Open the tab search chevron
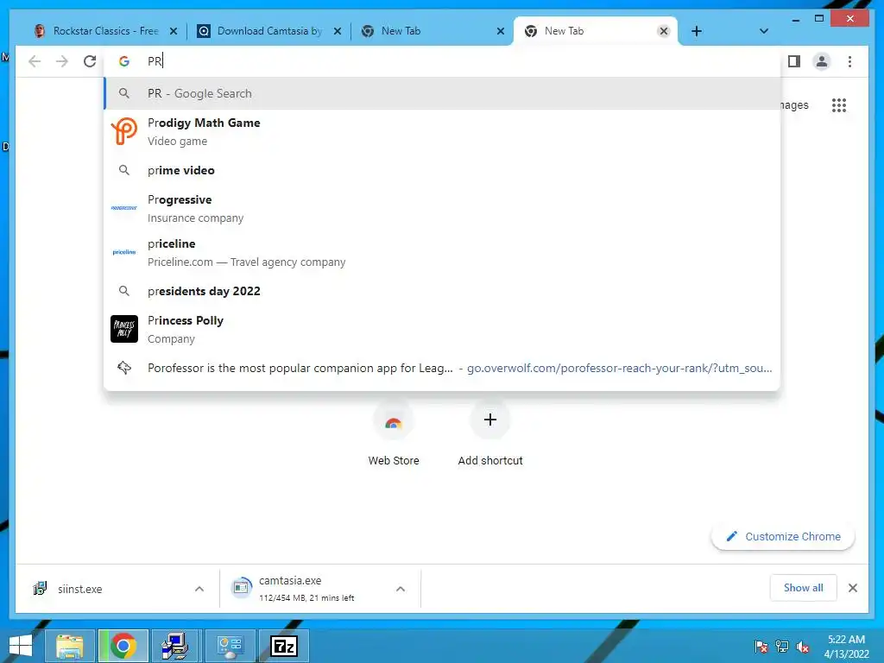 coord(763,31)
